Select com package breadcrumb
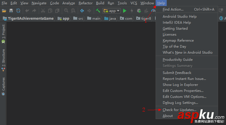This screenshot has width=226, height=125. click(126, 19)
